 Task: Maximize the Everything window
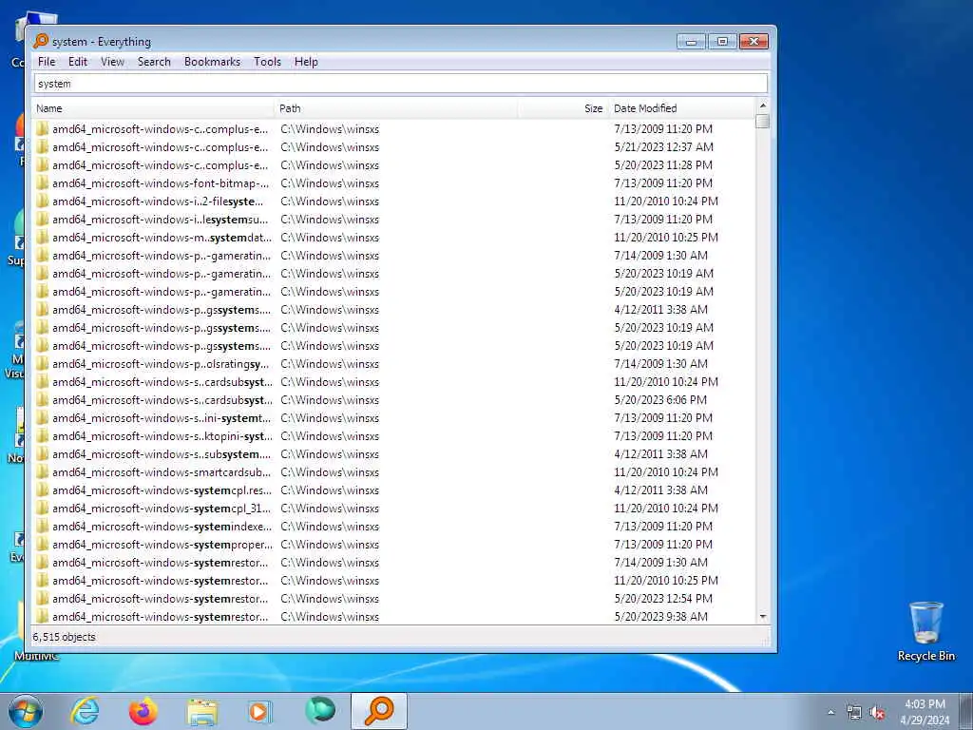point(722,41)
